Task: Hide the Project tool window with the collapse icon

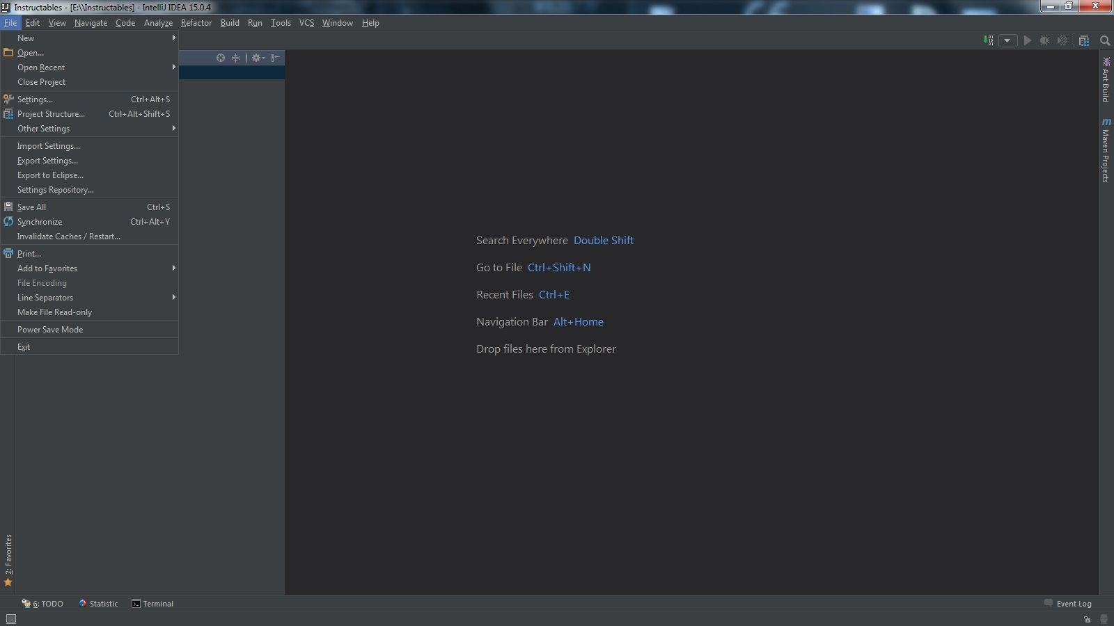Action: pos(276,58)
